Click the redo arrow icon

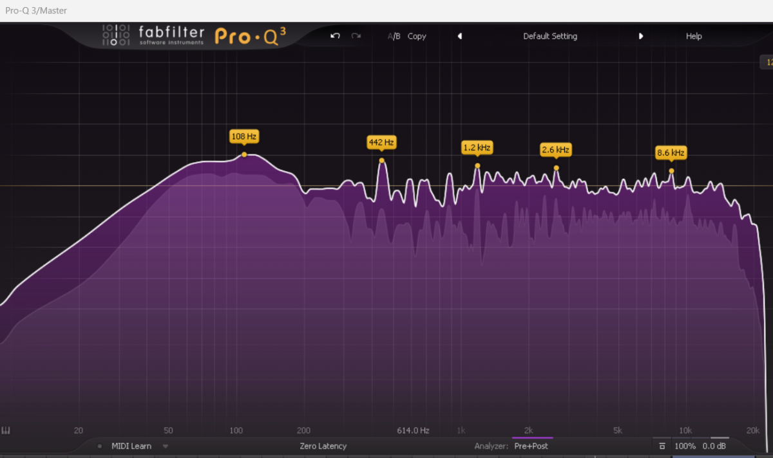[356, 36]
